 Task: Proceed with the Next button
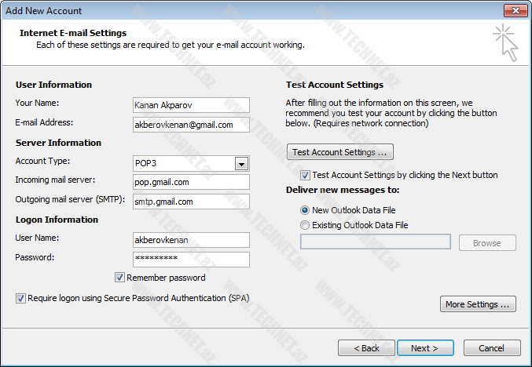(425, 348)
